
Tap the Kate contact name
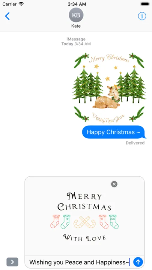pos(76,26)
